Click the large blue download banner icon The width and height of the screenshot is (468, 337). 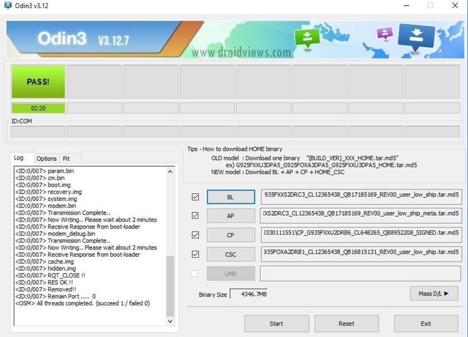point(416,37)
